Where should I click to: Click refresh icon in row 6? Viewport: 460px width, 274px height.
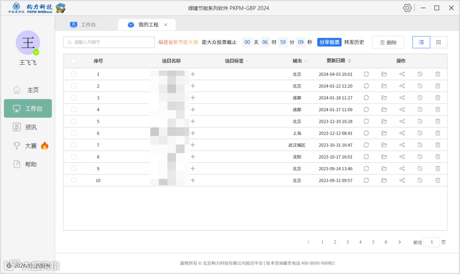click(366, 133)
